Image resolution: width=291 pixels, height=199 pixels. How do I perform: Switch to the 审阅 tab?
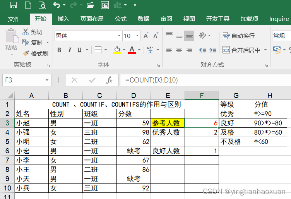click(x=166, y=19)
